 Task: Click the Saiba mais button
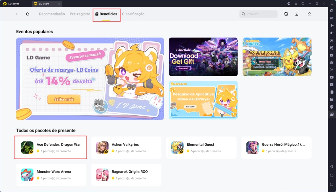64,99
